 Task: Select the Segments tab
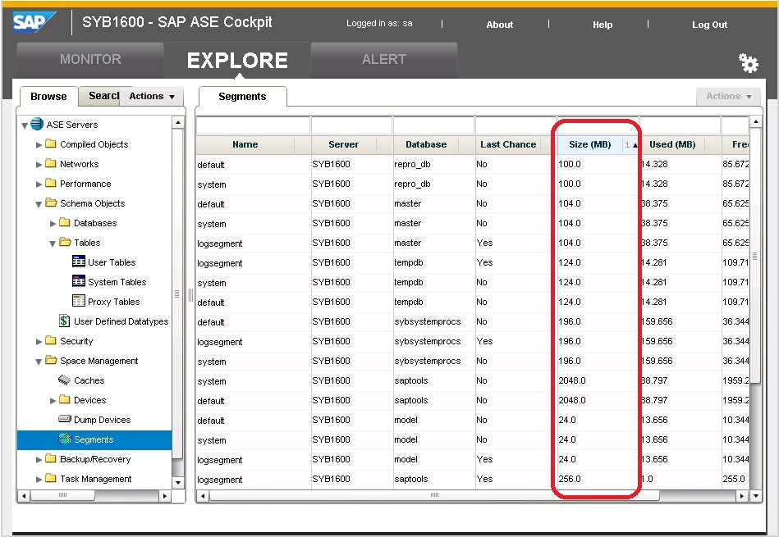(x=242, y=96)
